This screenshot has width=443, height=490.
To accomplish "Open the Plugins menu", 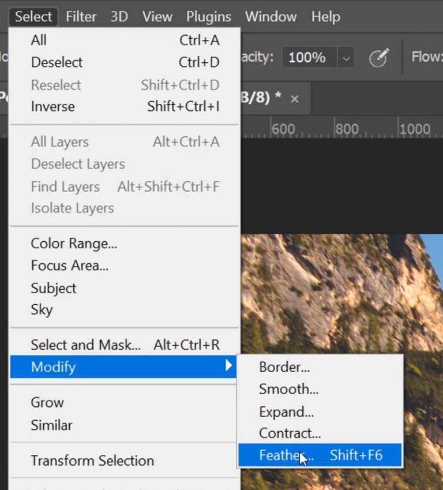I will (x=208, y=16).
